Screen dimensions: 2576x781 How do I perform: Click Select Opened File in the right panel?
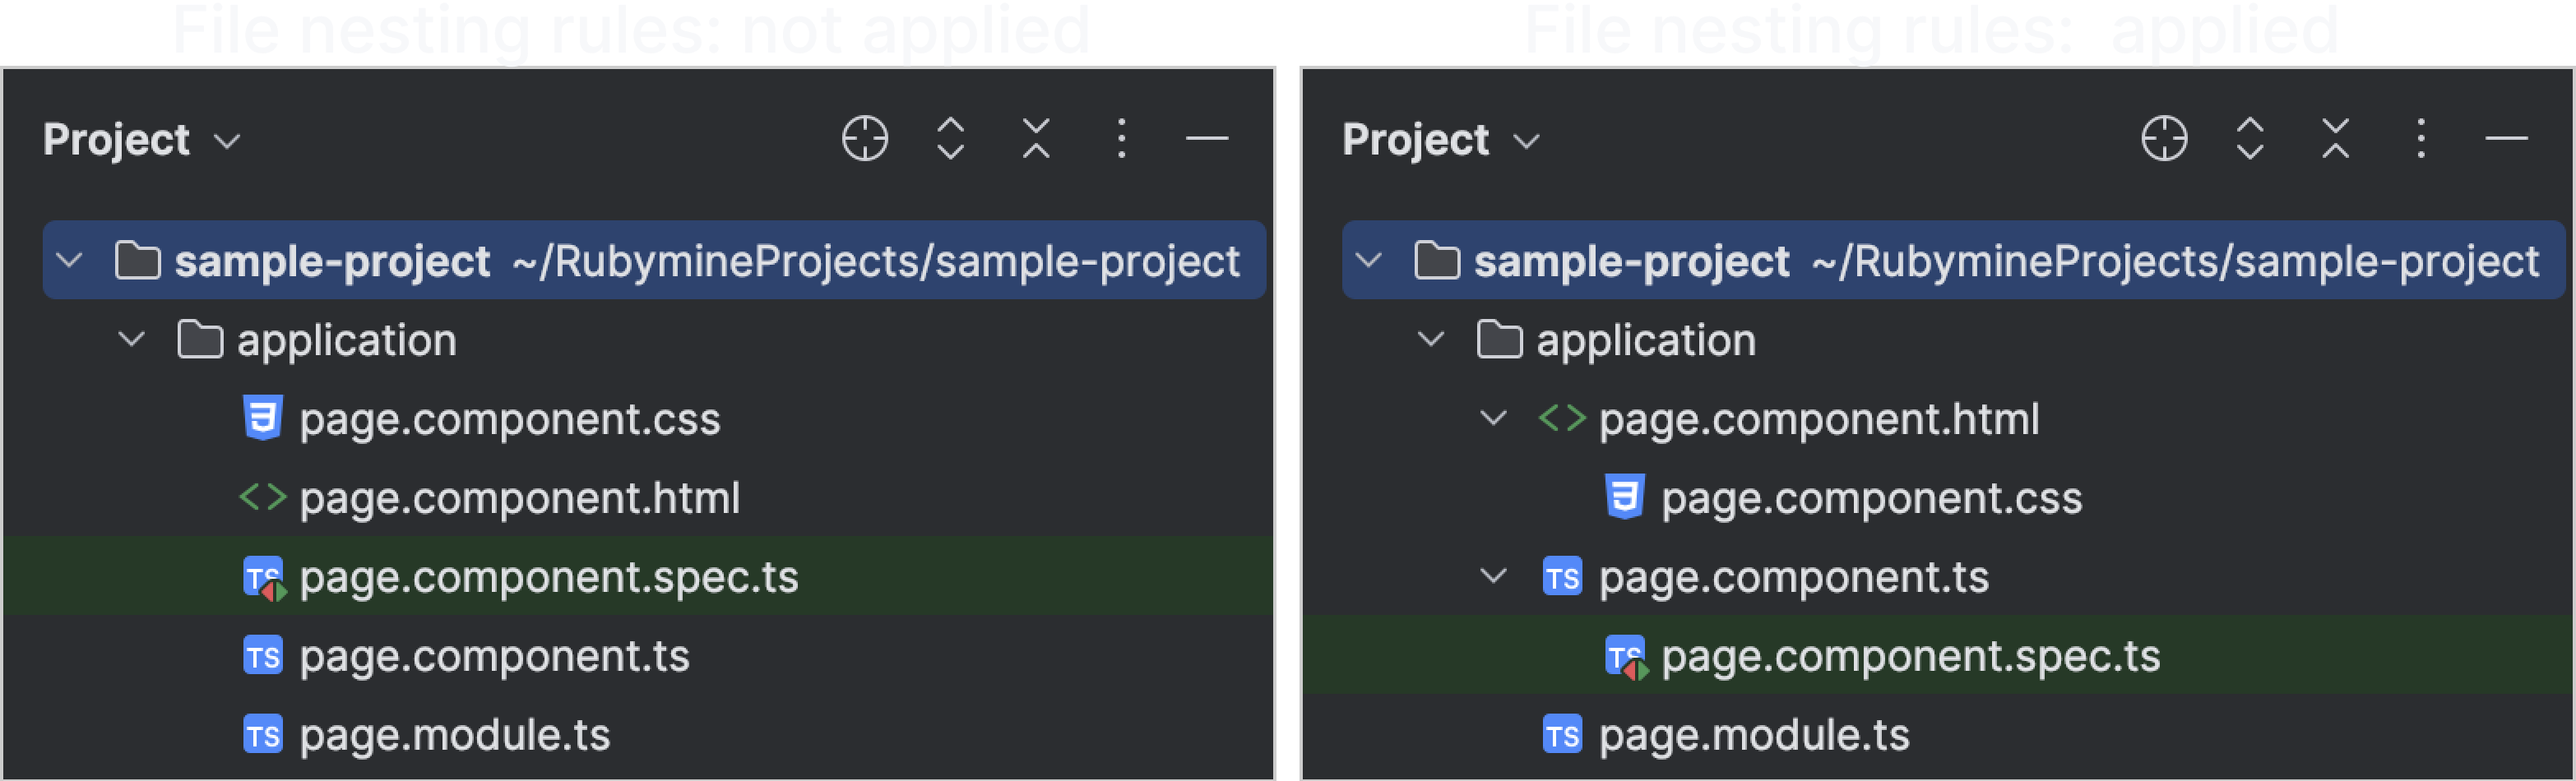click(2162, 139)
